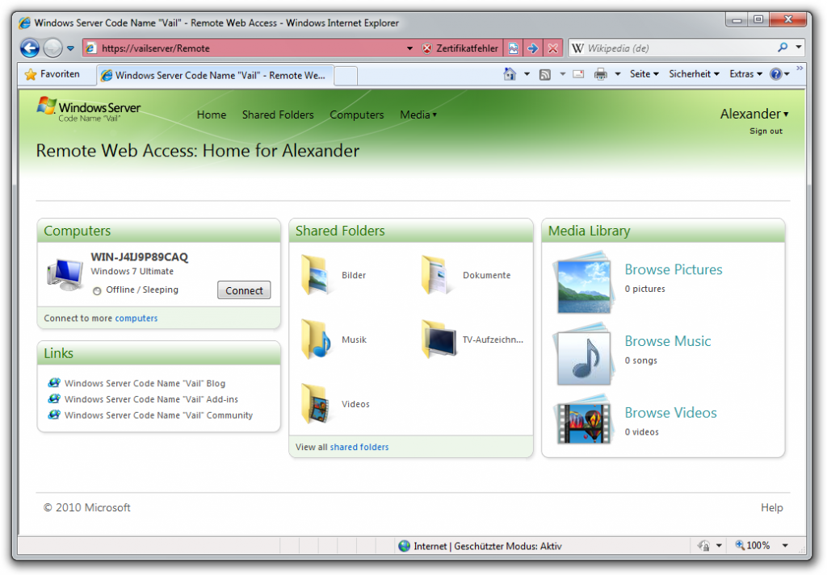Screen dimensions: 827x575
Task: Open the search provider dropdown arrow
Action: point(799,48)
